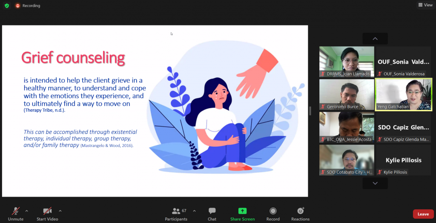
Task: Click the green encryption shield icon
Action: [7, 6]
